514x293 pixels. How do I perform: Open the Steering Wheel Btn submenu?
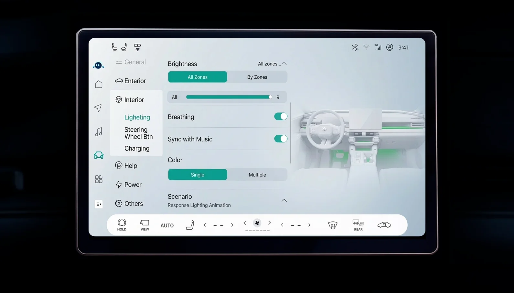[138, 133]
